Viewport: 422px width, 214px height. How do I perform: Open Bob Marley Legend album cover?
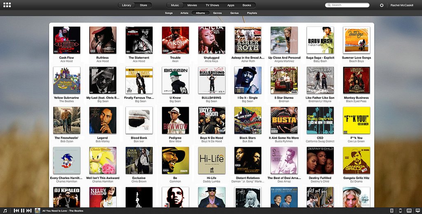103,120
